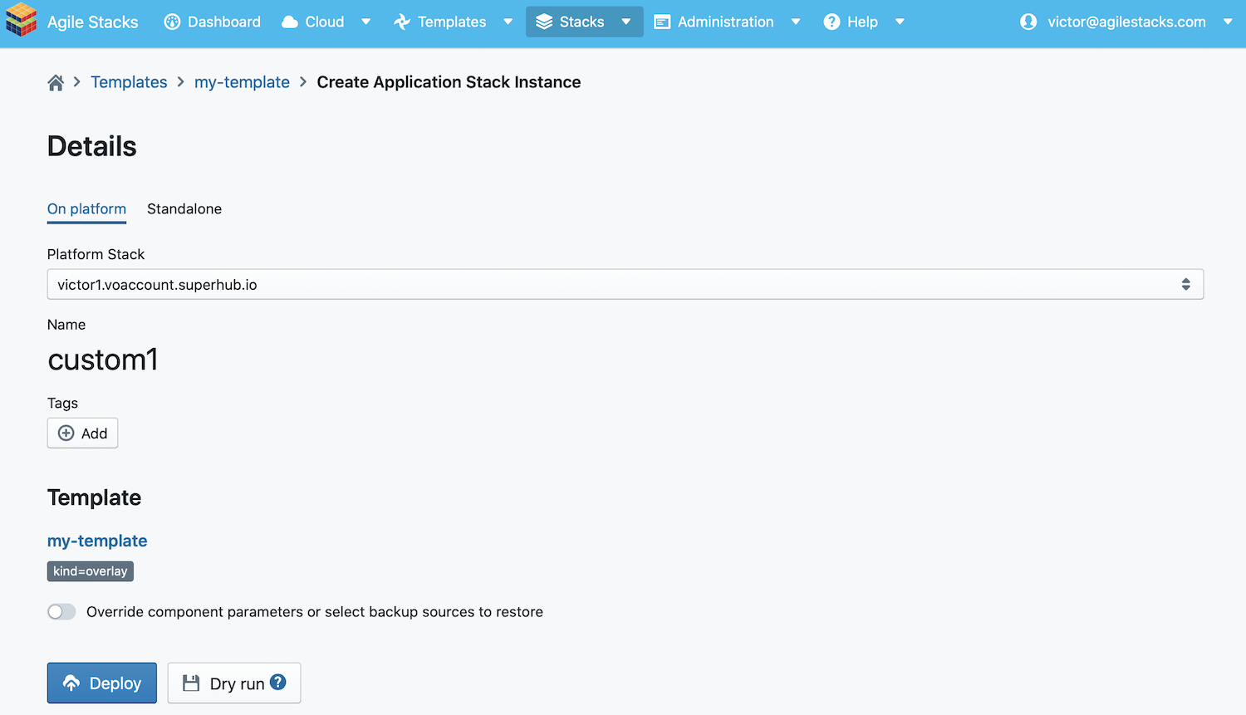This screenshot has width=1246, height=715.
Task: Expand the Help menu arrow
Action: pyautogui.click(x=900, y=22)
